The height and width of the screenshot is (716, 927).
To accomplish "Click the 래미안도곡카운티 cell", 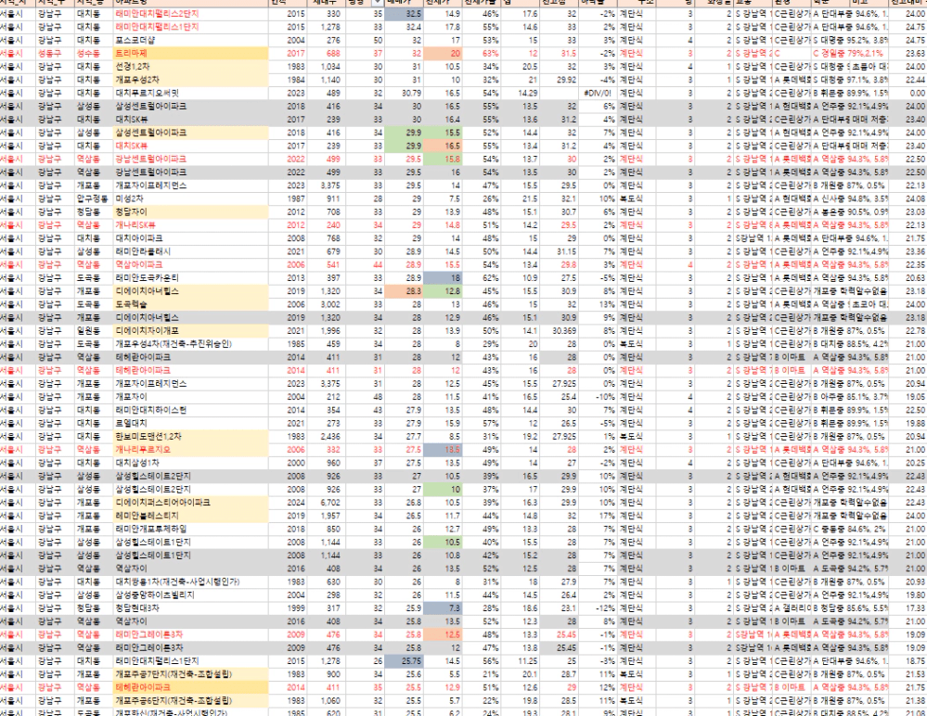I will tap(191, 277).
